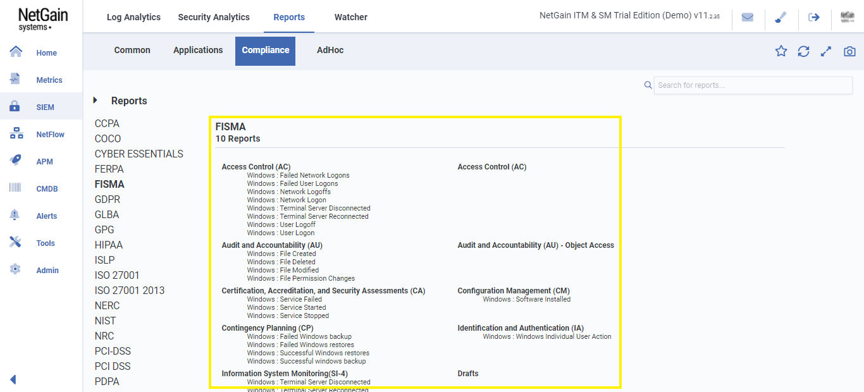The image size is (864, 392).
Task: Click the NetGain profile logo top right
Action: click(x=848, y=17)
